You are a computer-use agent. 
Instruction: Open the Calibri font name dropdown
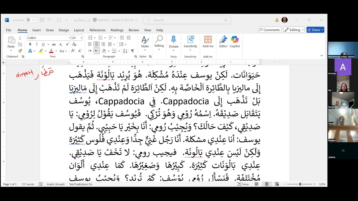70,38
